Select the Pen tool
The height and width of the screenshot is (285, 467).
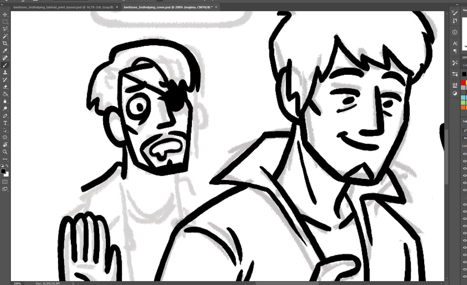[5, 116]
